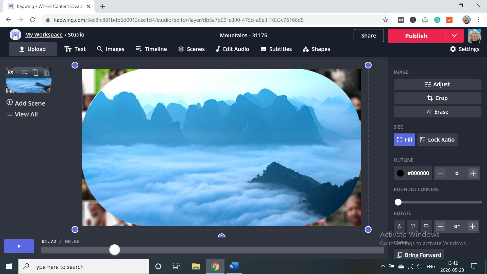
Task: Open the outline color #000000 picker
Action: click(x=413, y=173)
